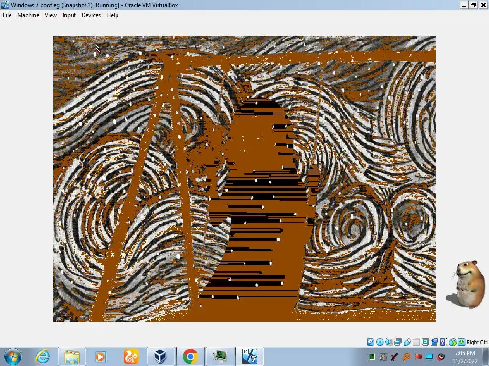The height and width of the screenshot is (366, 489).
Task: Click the optical disk status icon
Action: (380, 342)
